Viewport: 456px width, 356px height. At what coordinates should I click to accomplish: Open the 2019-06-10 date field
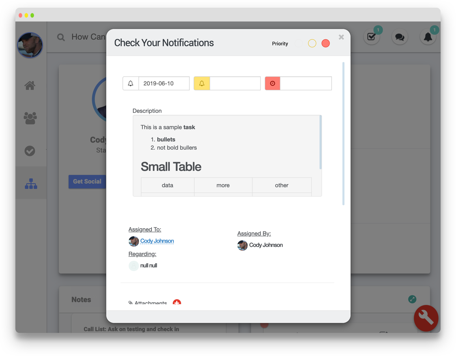(x=164, y=84)
